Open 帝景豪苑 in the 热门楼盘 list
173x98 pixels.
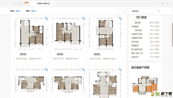135,46
